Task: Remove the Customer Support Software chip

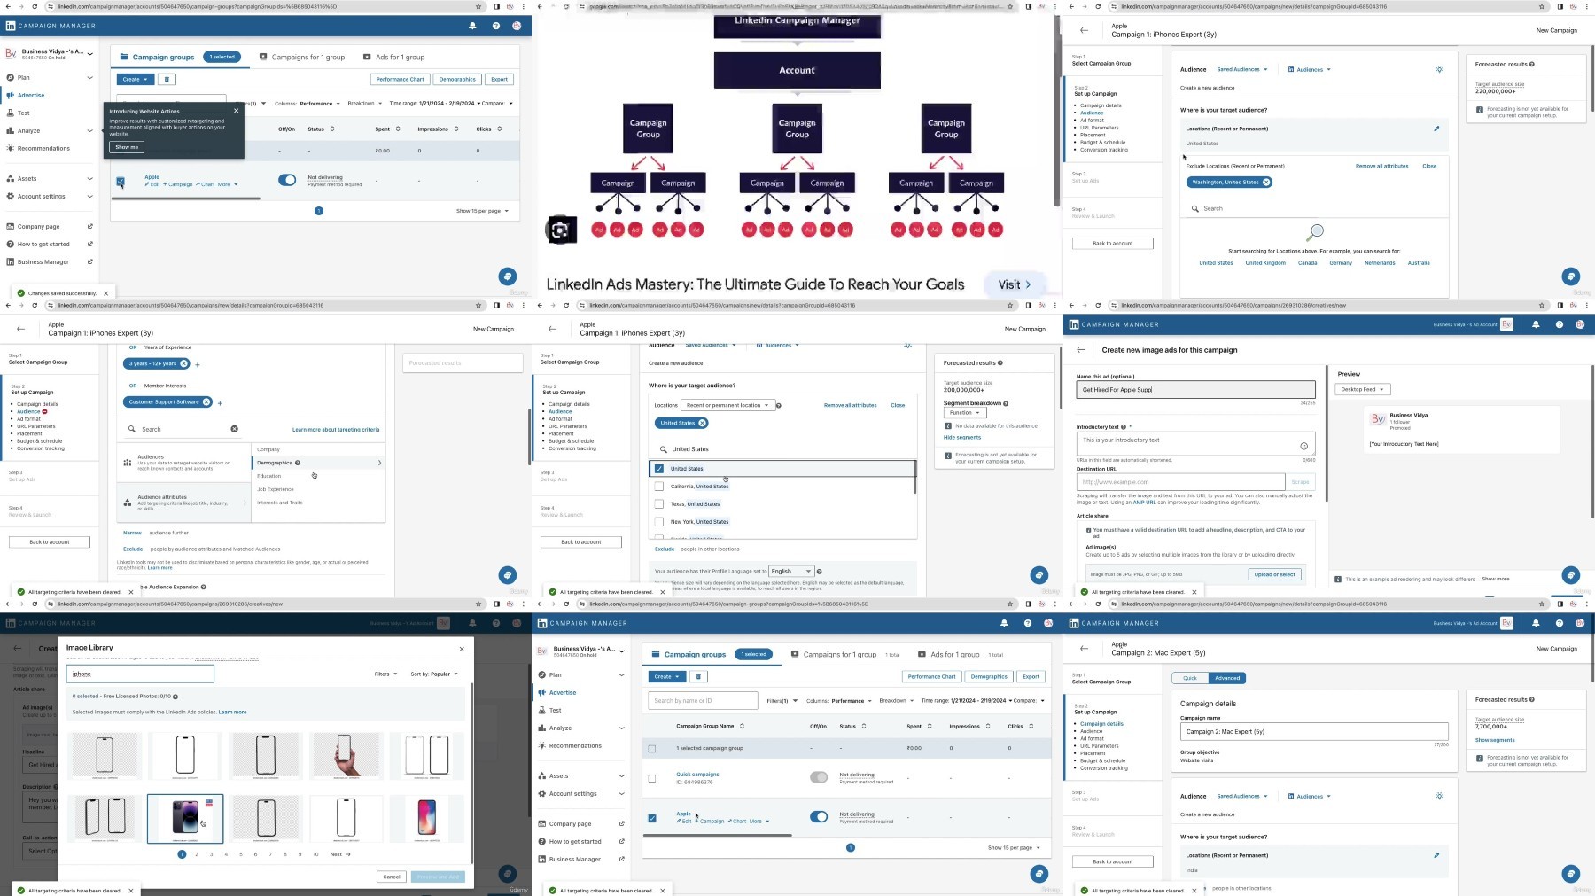Action: coord(206,402)
